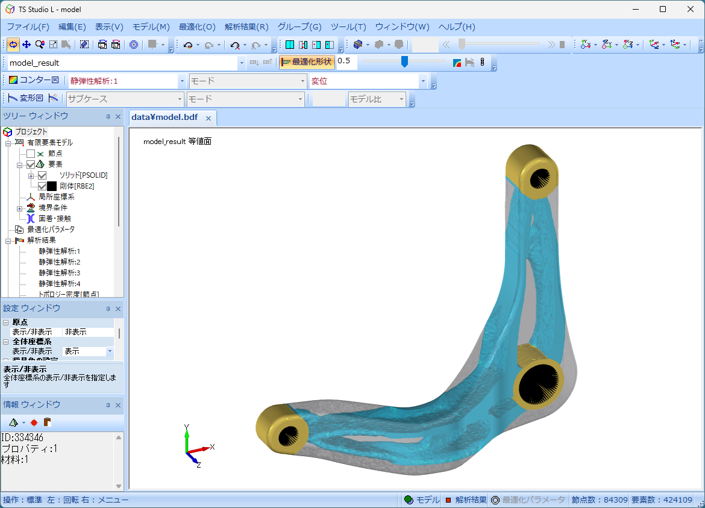Pin the ツリー ウィンドウ panel
Image resolution: width=705 pixels, height=508 pixels.
click(x=108, y=116)
